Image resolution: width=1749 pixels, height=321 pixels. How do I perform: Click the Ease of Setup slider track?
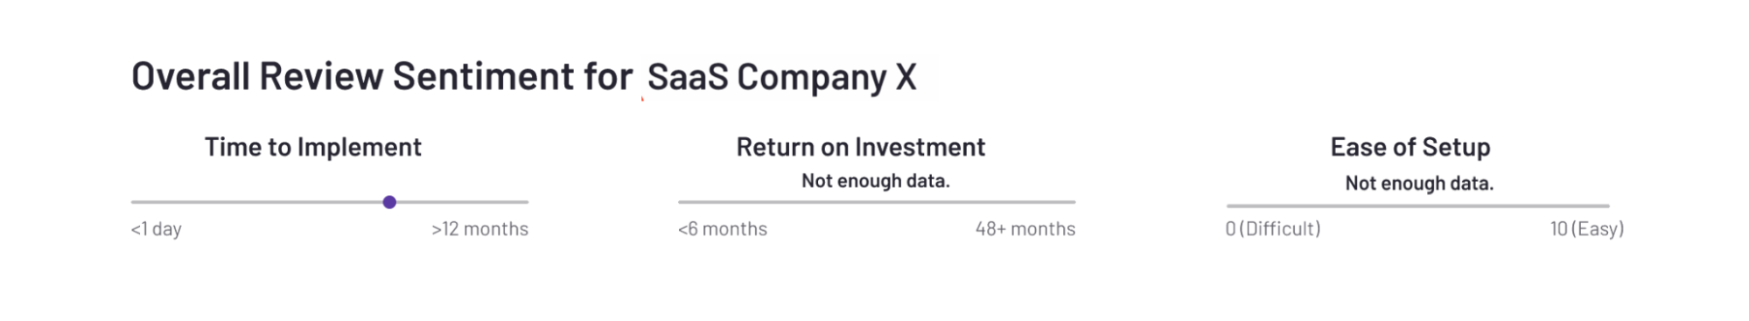[1417, 206]
